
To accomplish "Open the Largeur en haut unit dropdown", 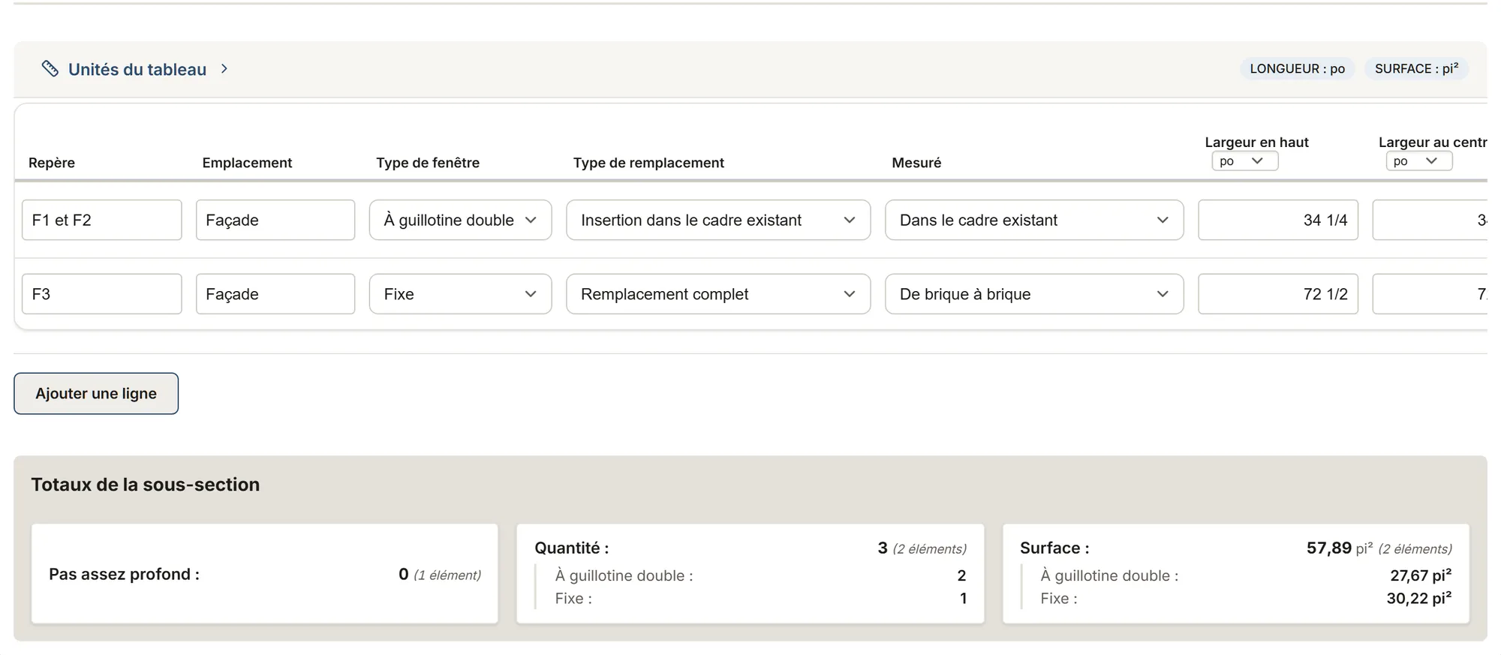I will coord(1244,161).
